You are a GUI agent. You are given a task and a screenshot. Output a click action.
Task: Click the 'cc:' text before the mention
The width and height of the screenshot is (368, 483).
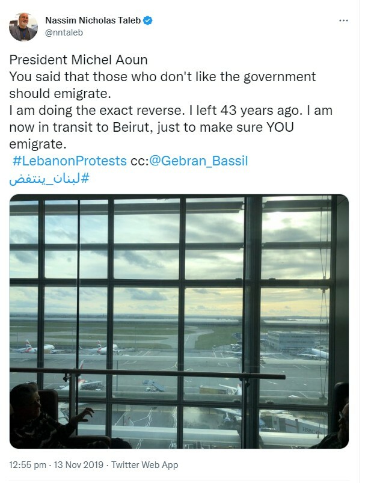coord(139,161)
